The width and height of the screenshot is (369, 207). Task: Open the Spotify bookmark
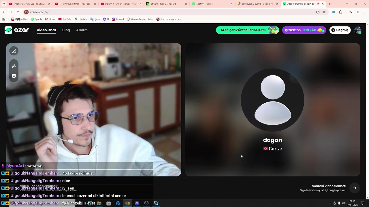tap(36, 19)
